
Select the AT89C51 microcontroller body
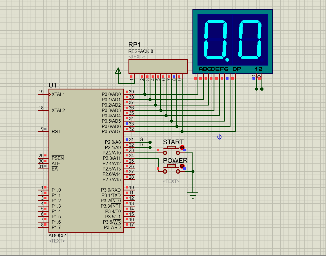click(86, 160)
